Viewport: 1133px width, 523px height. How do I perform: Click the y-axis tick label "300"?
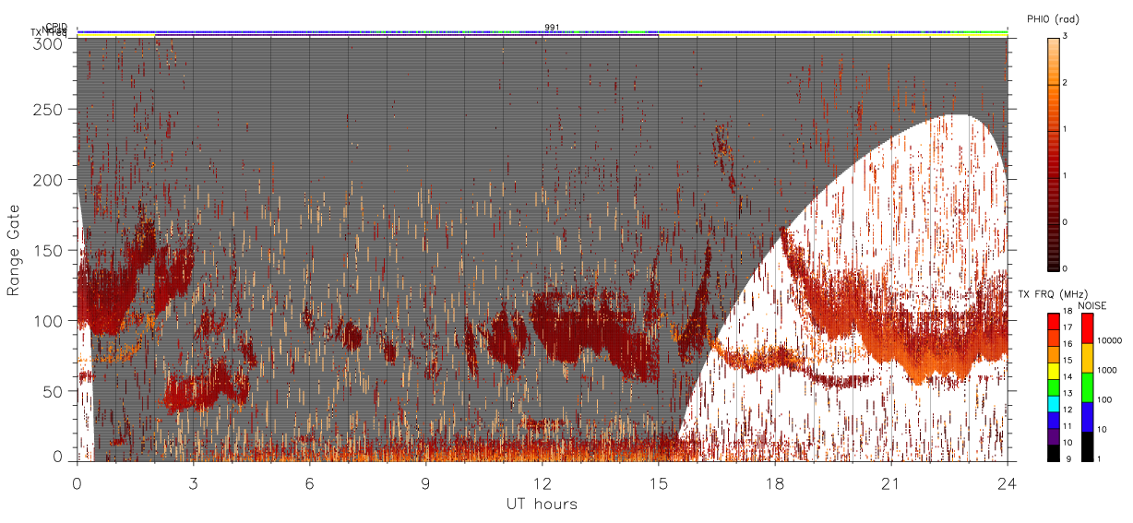47,43
